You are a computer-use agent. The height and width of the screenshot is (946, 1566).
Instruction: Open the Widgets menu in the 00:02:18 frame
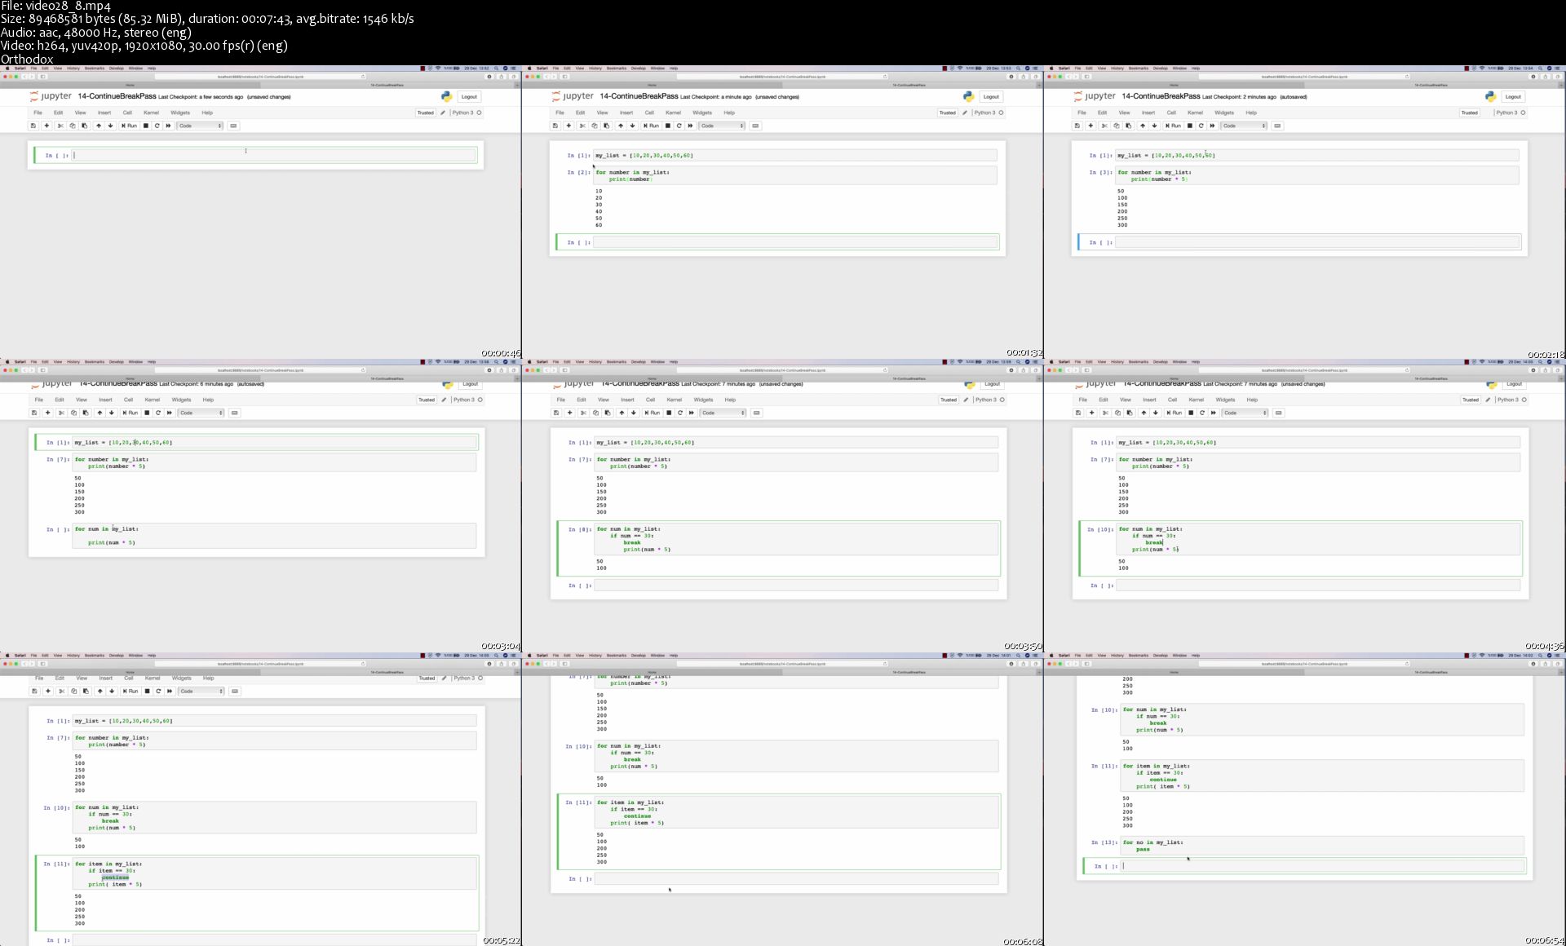point(1224,113)
